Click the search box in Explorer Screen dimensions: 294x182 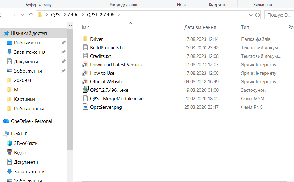click(279, 15)
